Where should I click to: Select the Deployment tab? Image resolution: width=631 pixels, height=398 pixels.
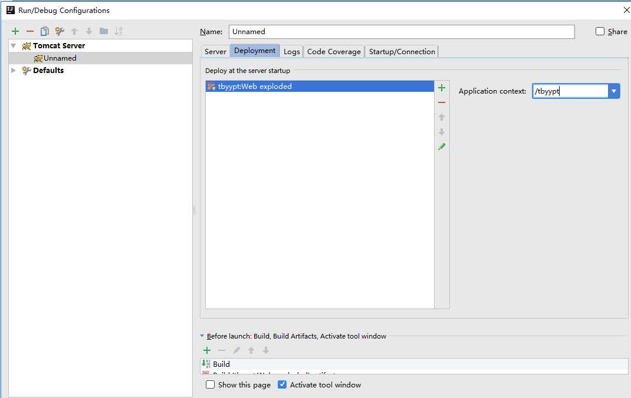255,51
